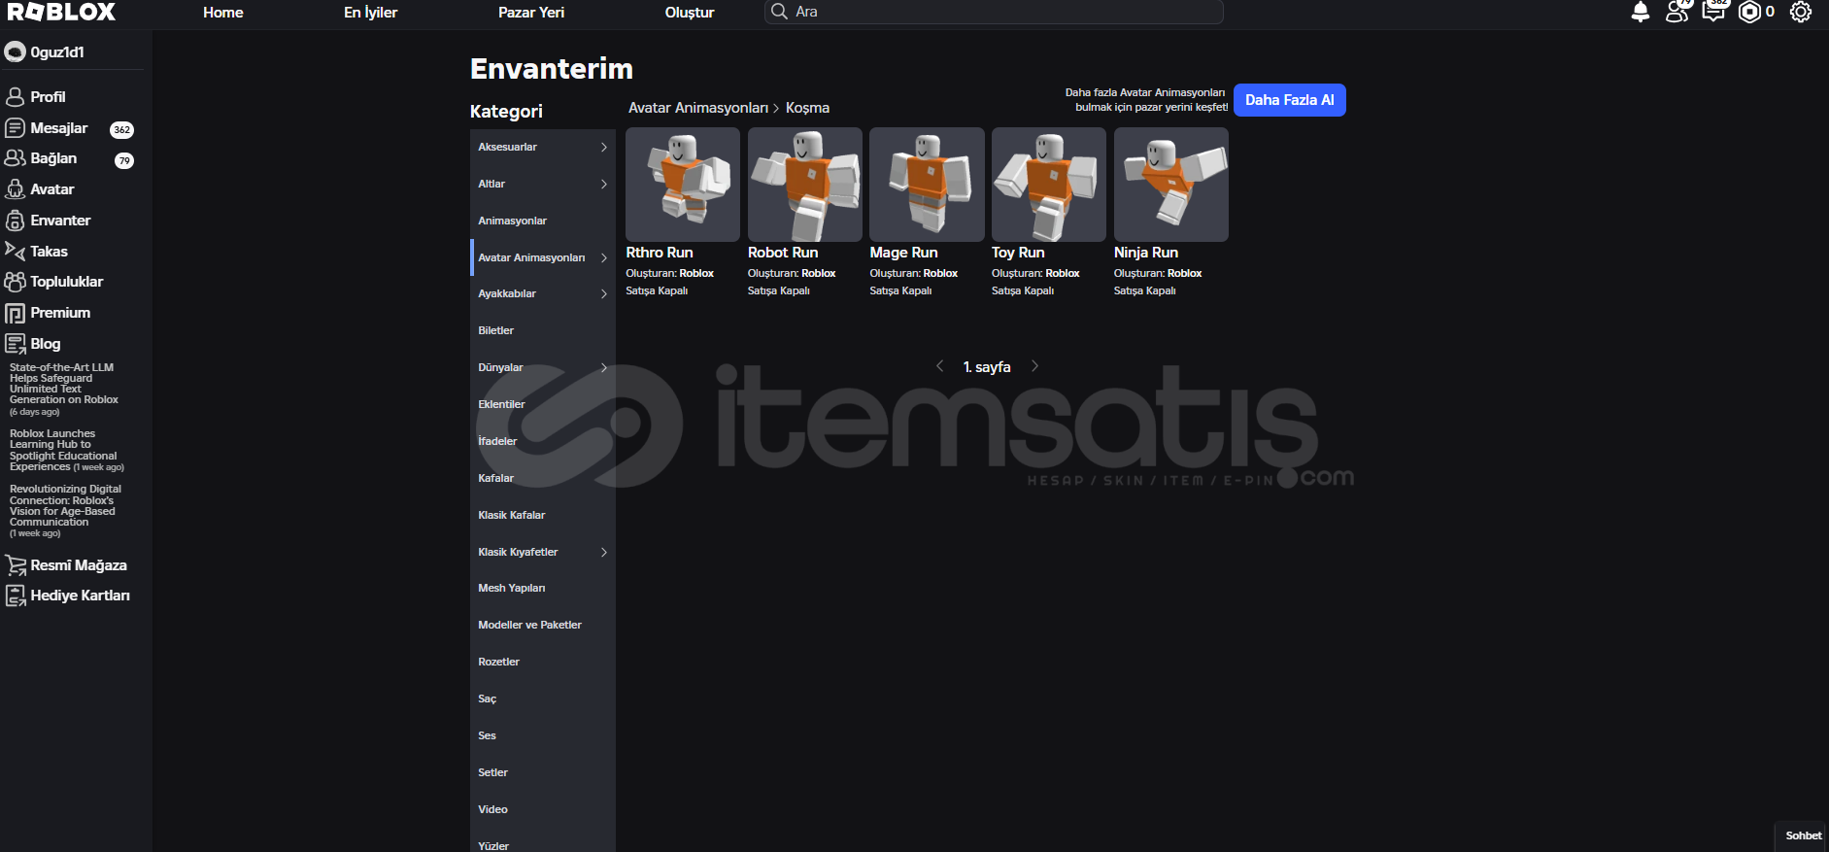Click the Bağlan sidebar icon

[15, 158]
